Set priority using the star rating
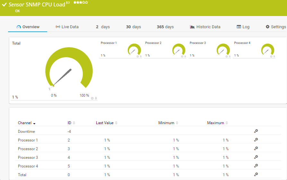Viewport: 287px width, 180px height. click(81, 3)
